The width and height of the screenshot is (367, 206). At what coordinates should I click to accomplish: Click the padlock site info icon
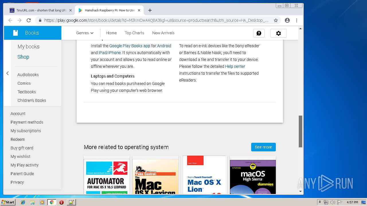click(x=40, y=20)
